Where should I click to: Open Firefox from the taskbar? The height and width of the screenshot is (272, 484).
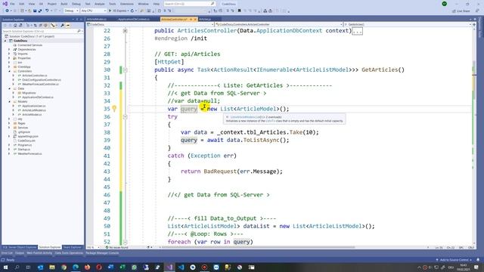point(88,267)
